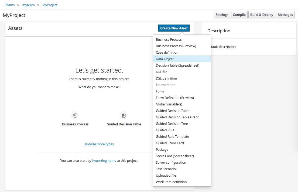Click the partially hidden default description text

click(x=223, y=47)
